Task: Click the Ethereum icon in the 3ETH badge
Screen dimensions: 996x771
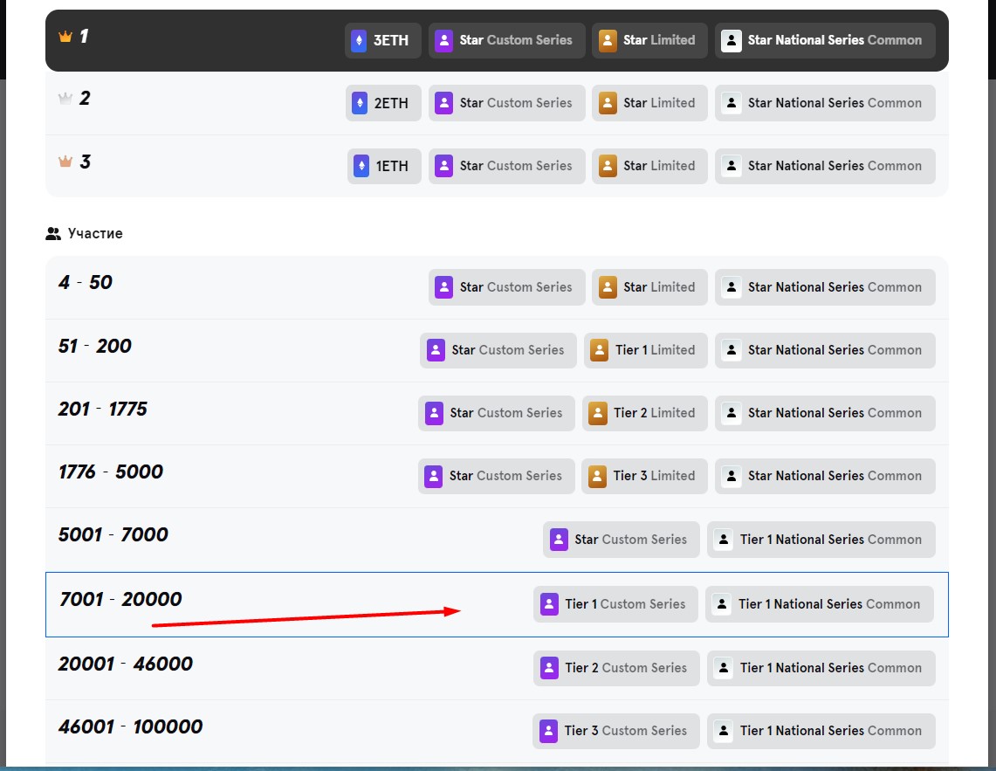Action: (x=359, y=41)
